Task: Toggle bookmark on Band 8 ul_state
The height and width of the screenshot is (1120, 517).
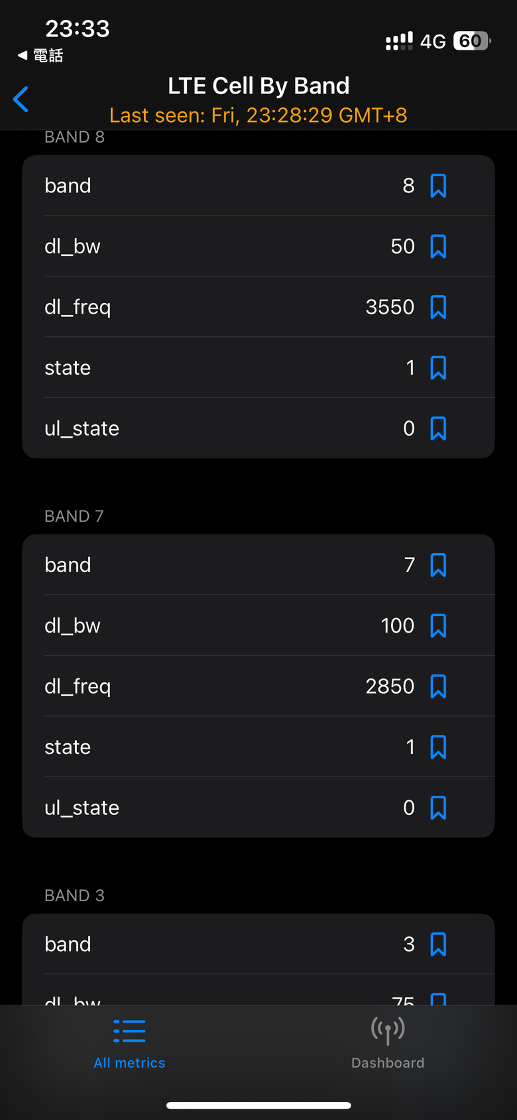Action: [x=438, y=428]
